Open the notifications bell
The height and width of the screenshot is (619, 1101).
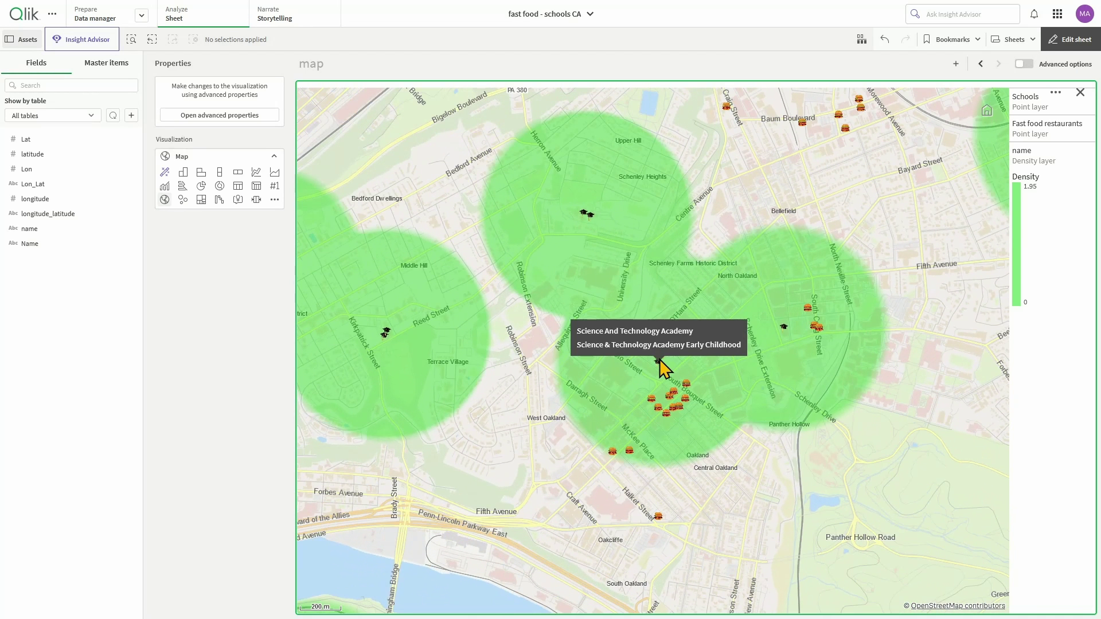(x=1034, y=14)
